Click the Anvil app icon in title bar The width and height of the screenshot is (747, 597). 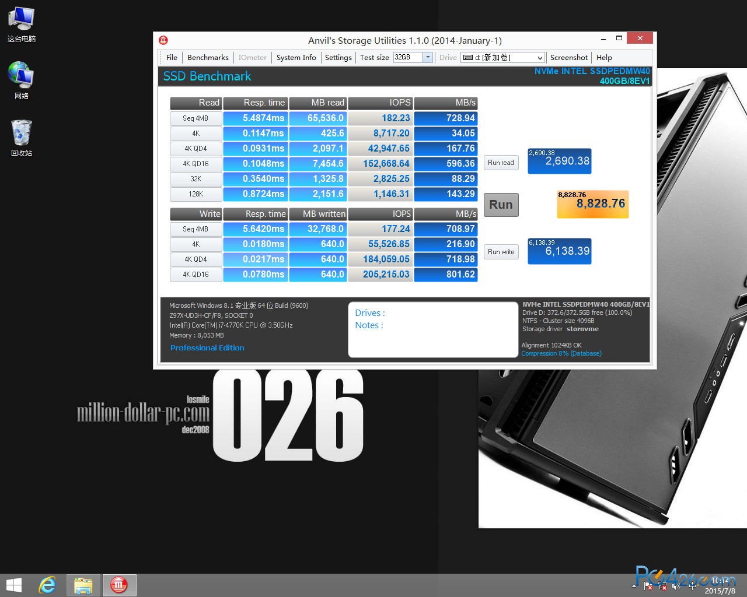tap(163, 40)
